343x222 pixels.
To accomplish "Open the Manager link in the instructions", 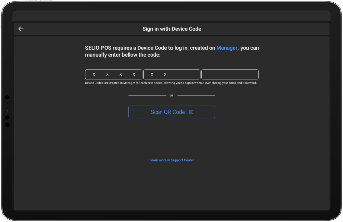I will (227, 48).
